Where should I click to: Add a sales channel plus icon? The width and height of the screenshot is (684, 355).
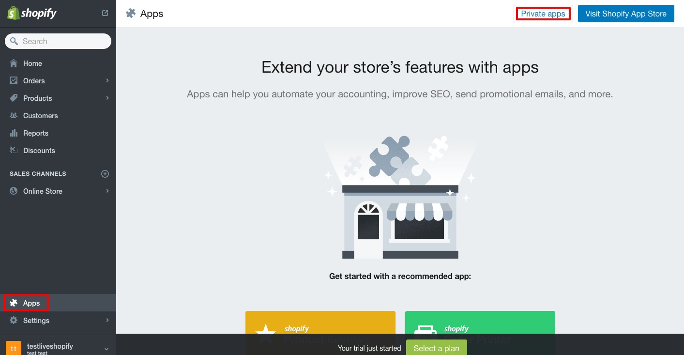tap(105, 174)
